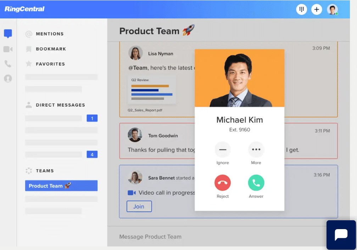Select the Messages chat sidebar icon
The image size is (357, 250).
point(8,34)
